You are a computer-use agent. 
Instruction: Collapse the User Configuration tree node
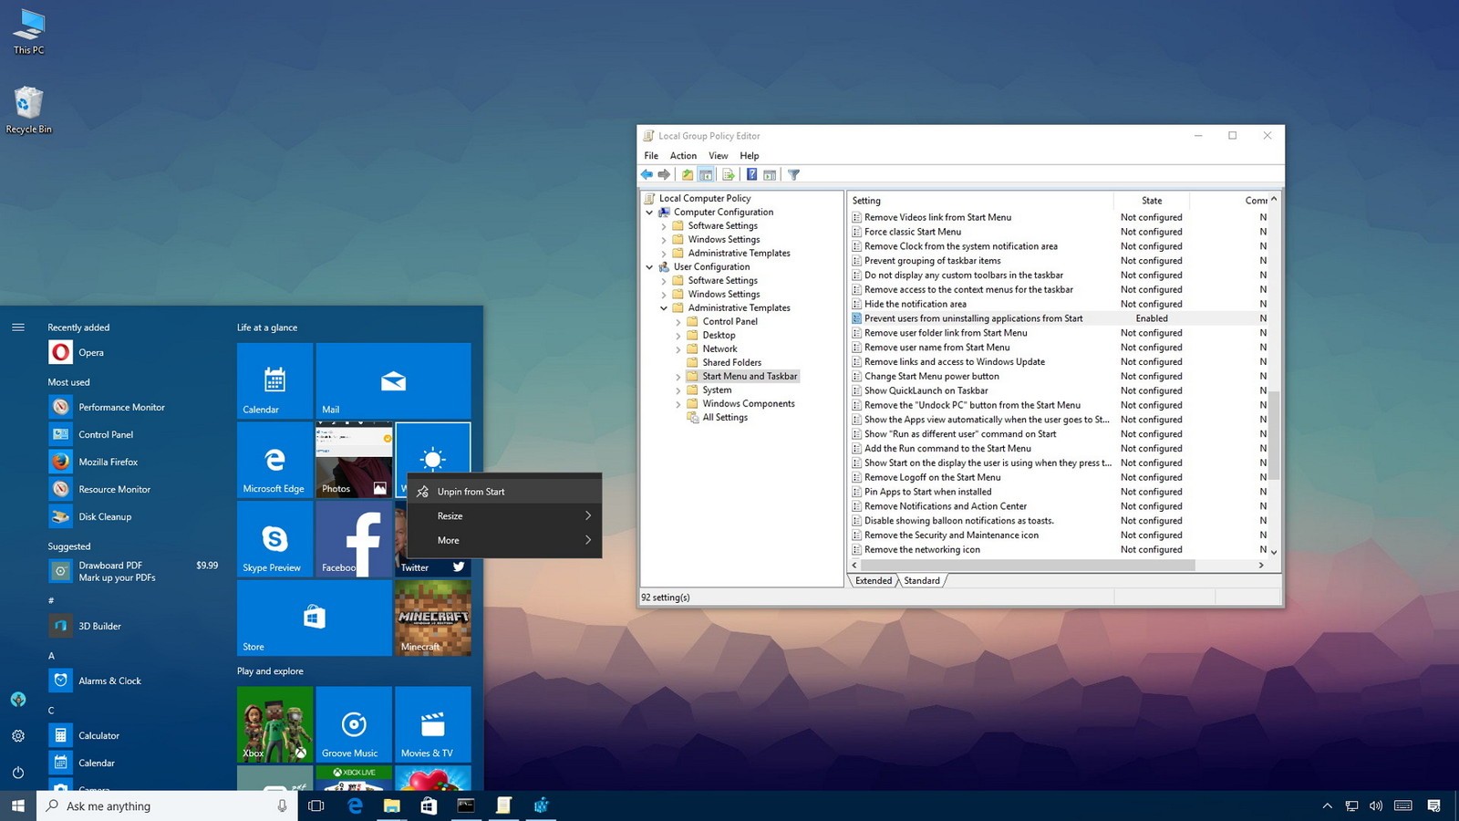coord(650,266)
